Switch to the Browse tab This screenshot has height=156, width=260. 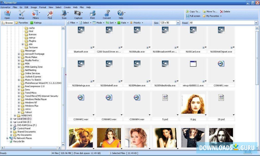[7, 23]
